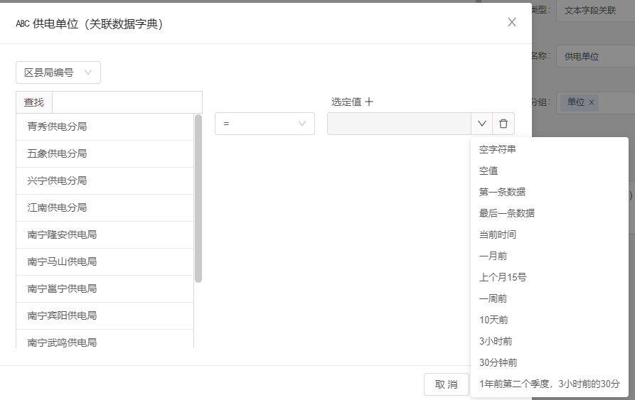
Task: Click the 取消 button
Action: [447, 384]
